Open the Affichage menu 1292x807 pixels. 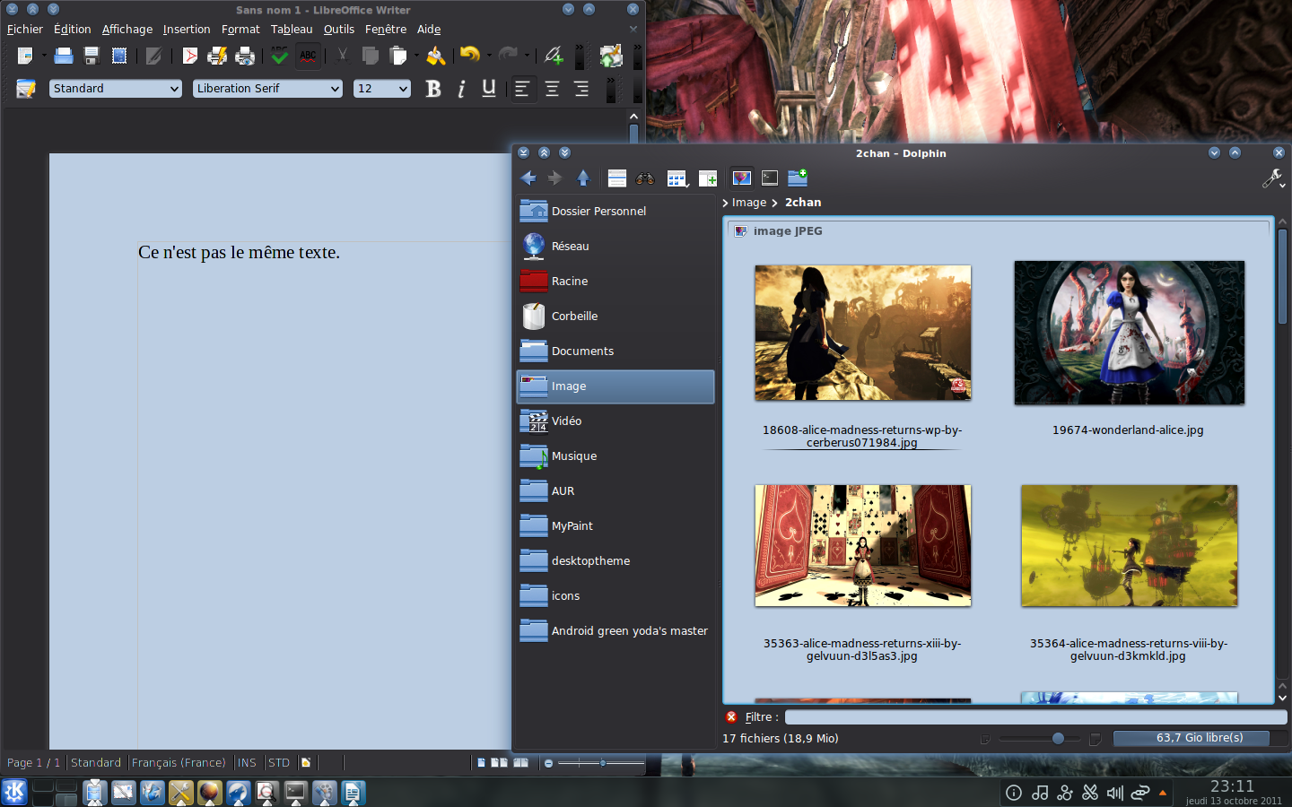coord(127,30)
